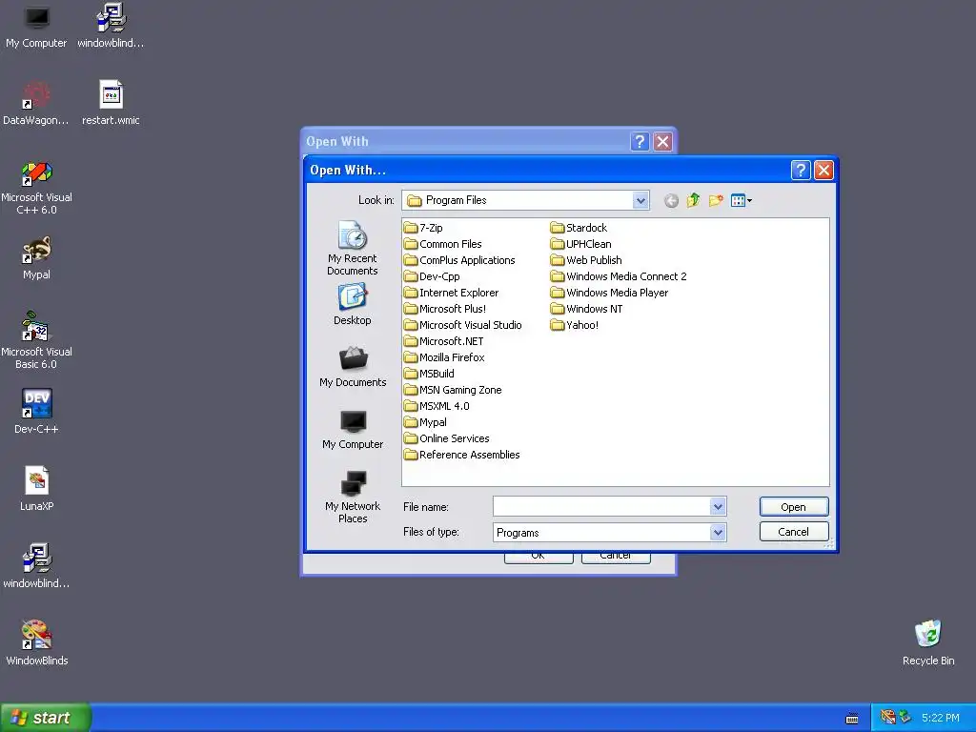
Task: Expand the File name dropdown arrow
Action: click(x=718, y=507)
